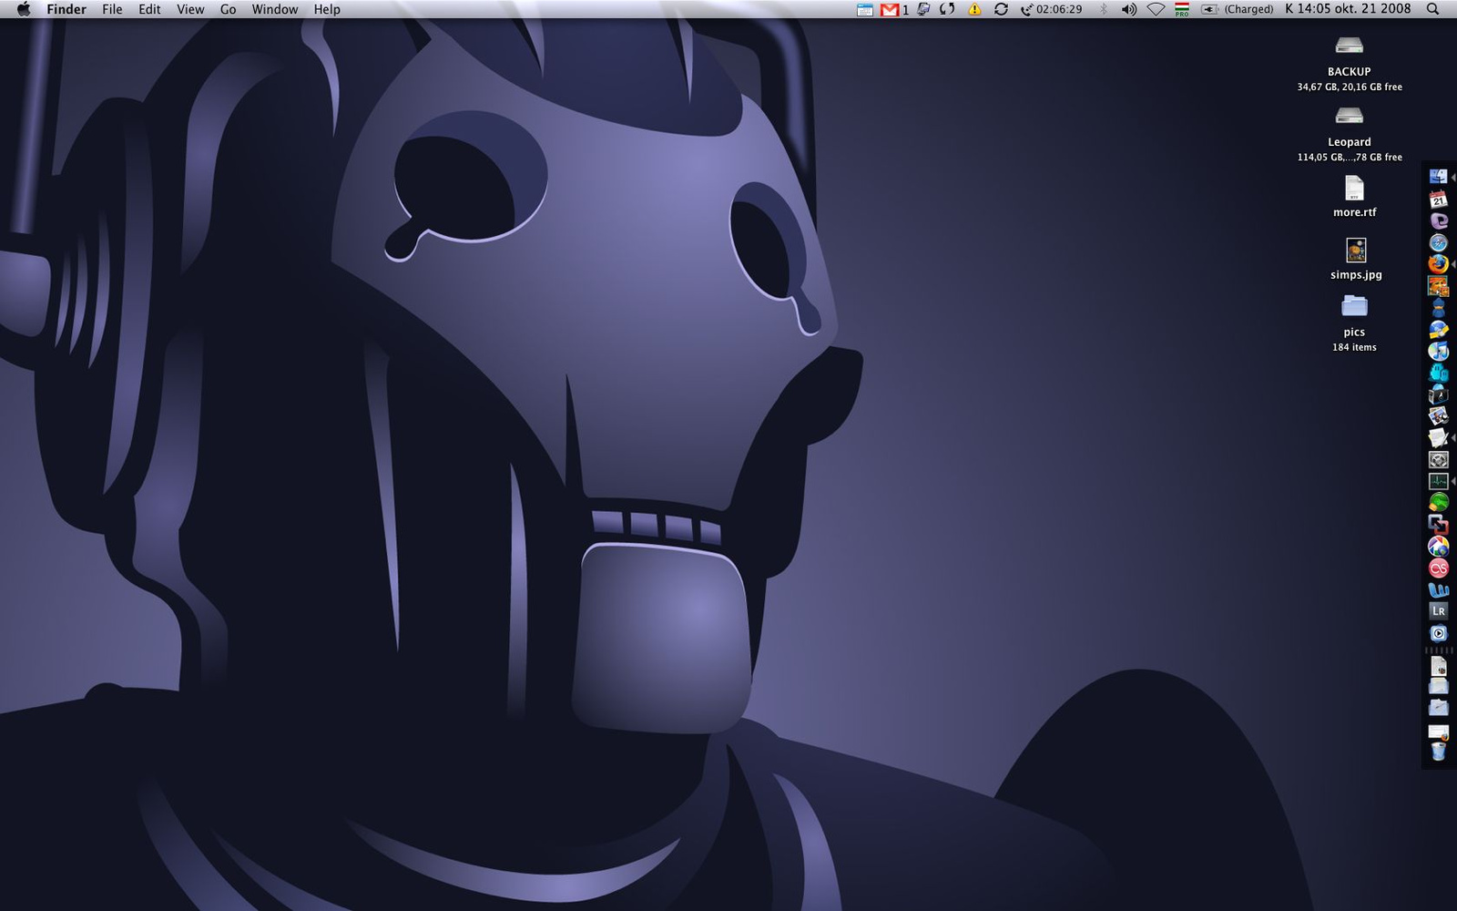
Task: Open the Trash in the Dock
Action: click(x=1439, y=752)
